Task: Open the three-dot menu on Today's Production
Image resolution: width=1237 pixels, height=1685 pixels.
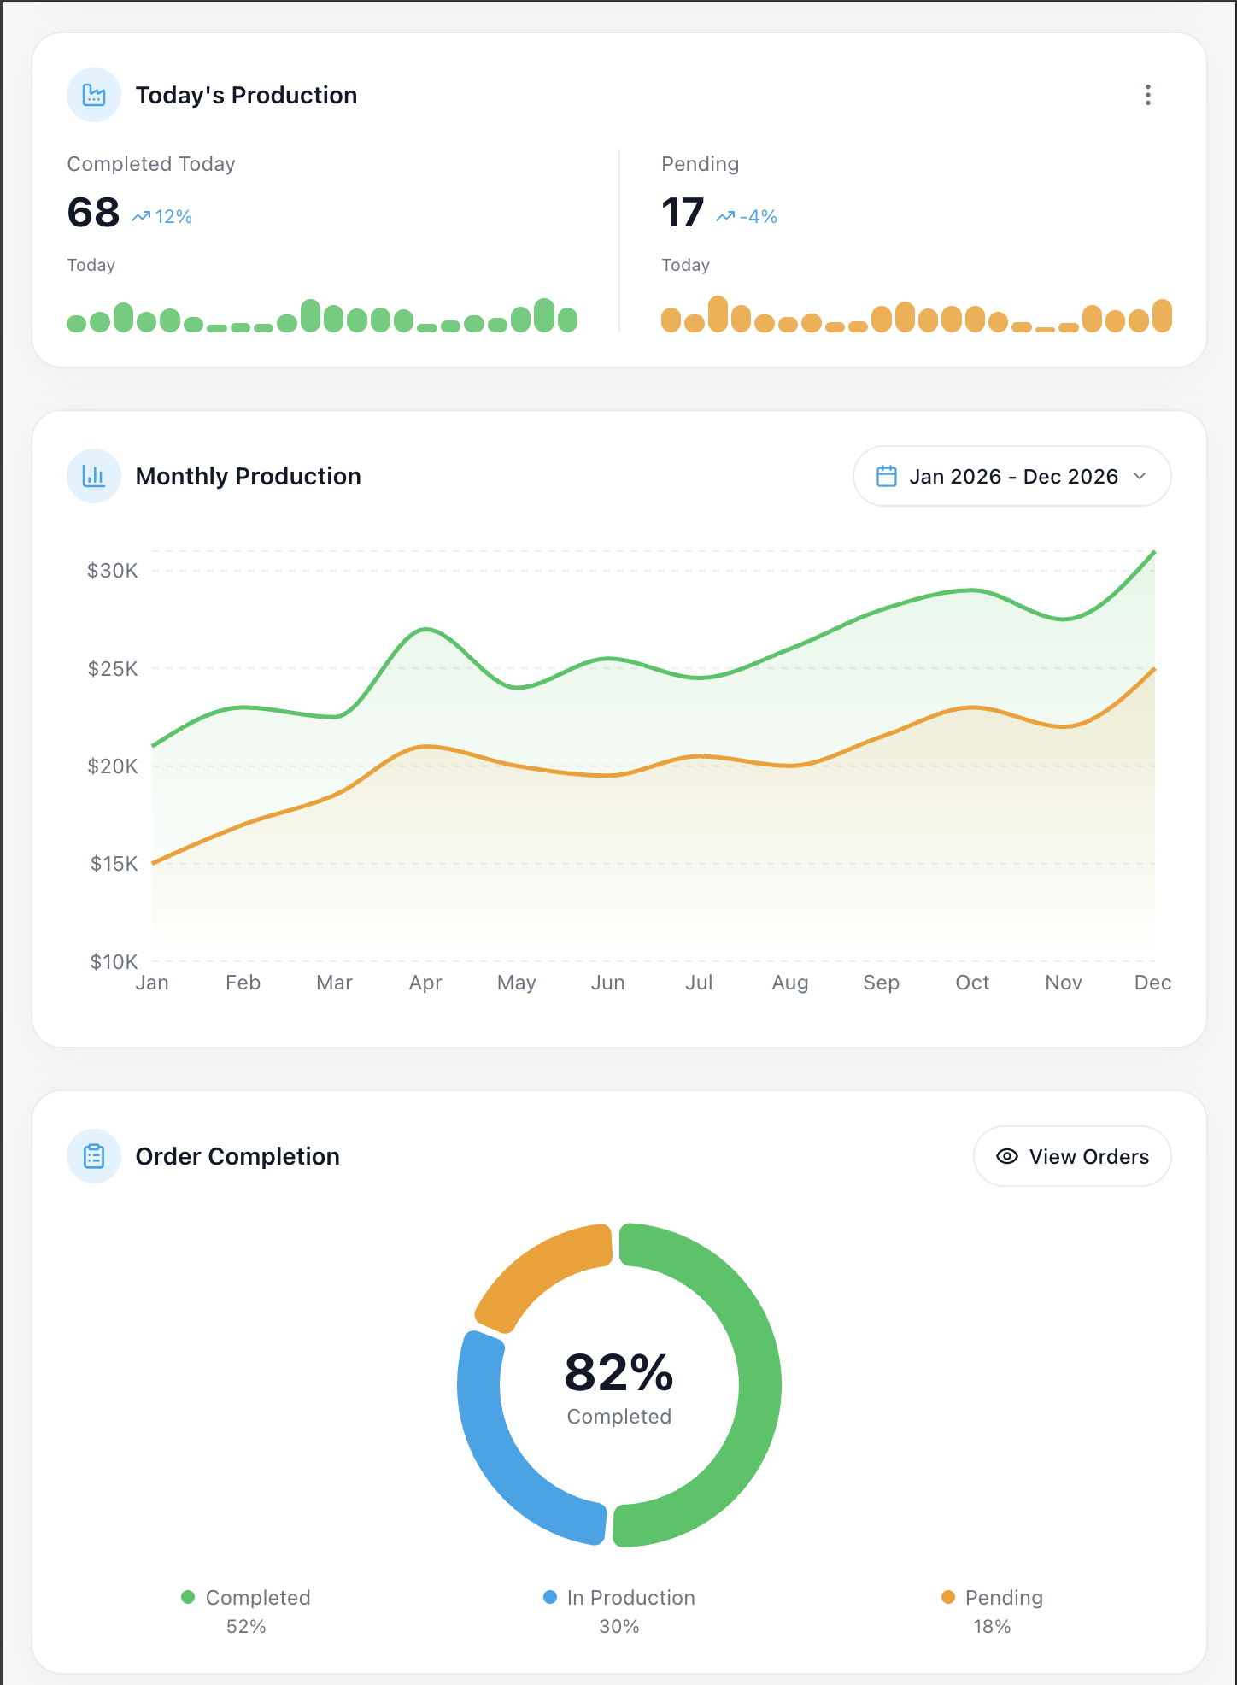Action: tap(1147, 95)
